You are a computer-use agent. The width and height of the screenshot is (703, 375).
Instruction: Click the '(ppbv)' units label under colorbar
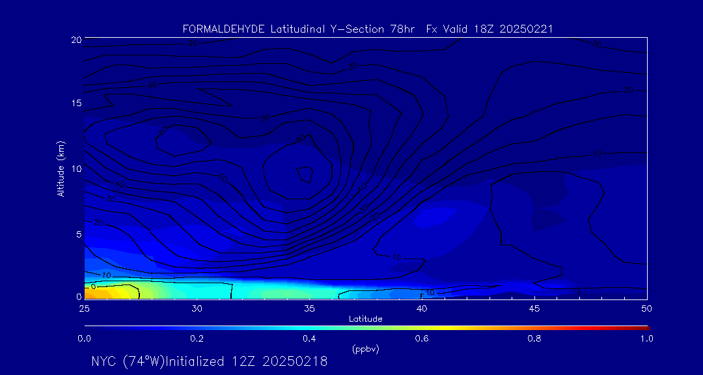click(x=365, y=350)
